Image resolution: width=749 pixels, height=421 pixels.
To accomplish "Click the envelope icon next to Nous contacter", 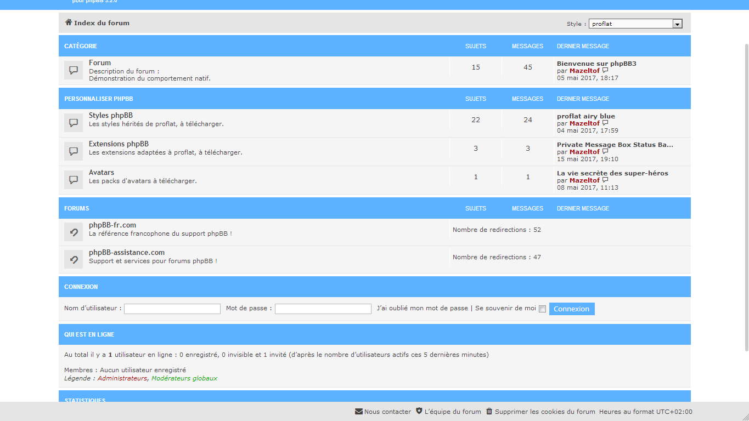I will click(359, 412).
